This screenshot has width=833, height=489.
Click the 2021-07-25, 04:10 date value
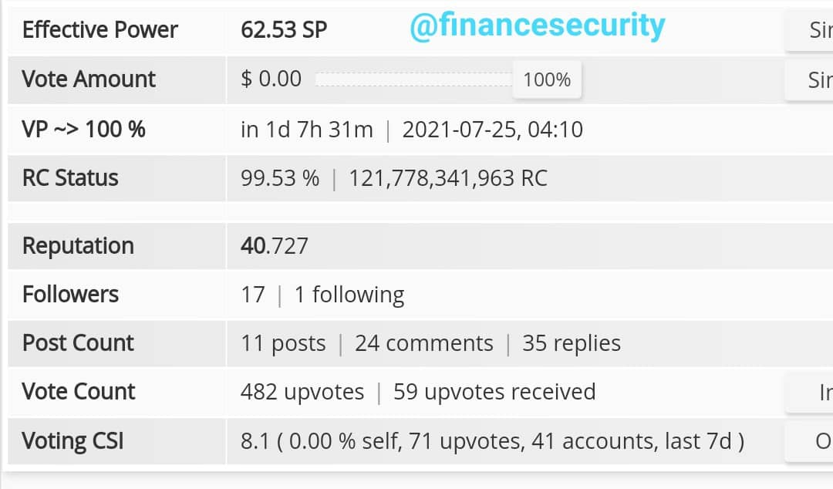point(492,130)
